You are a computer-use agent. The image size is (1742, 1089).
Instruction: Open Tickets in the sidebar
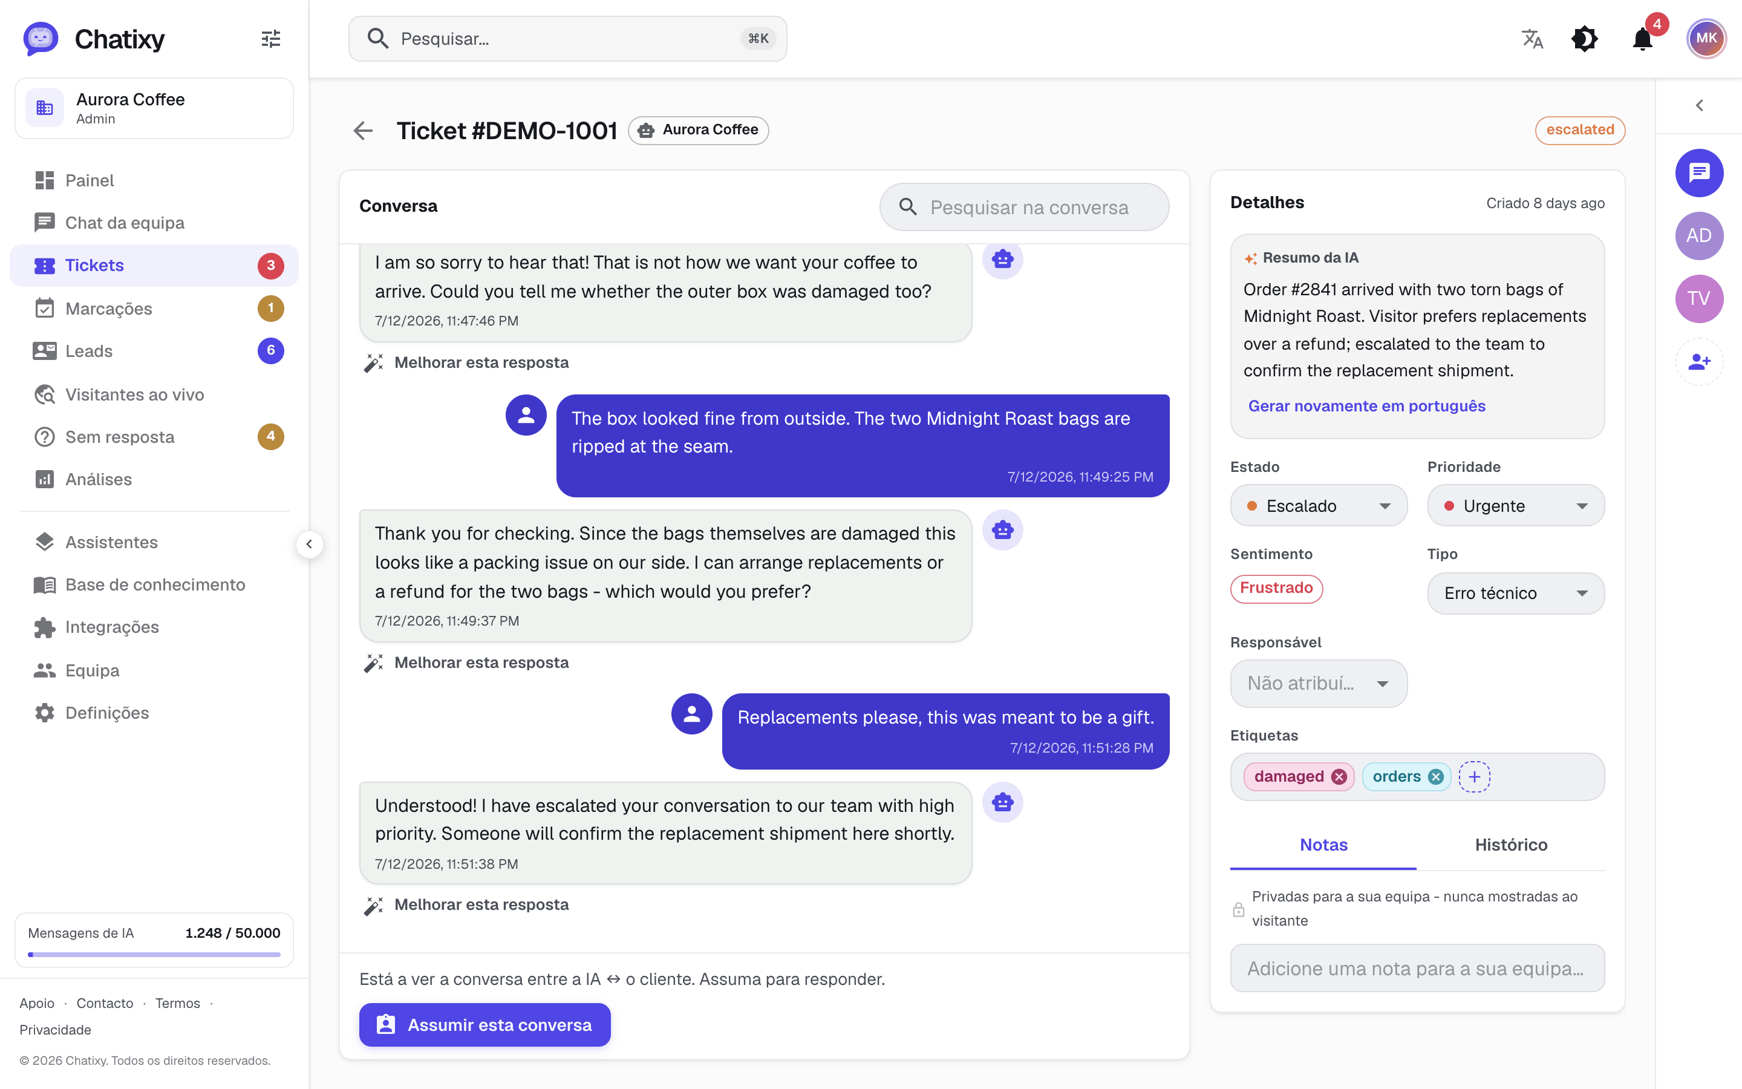pyautogui.click(x=154, y=265)
